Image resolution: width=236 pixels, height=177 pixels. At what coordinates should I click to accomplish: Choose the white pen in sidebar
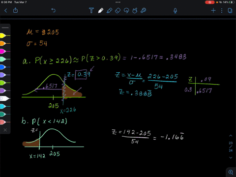(x=5, y=98)
